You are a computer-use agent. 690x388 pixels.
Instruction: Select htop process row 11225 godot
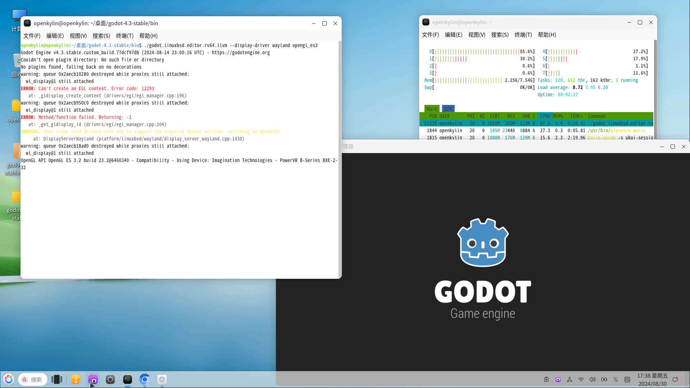536,123
